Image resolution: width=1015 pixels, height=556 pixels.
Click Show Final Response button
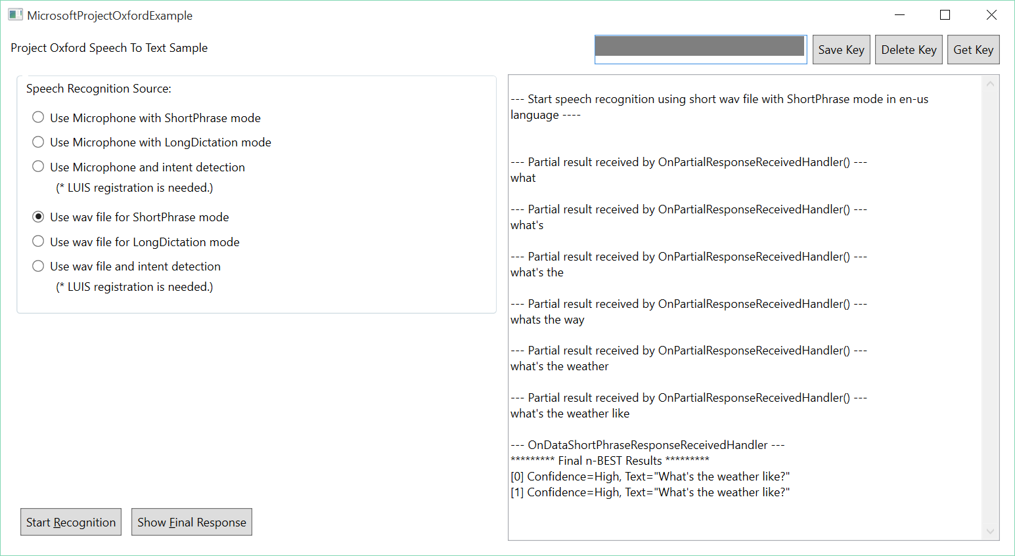tap(192, 522)
